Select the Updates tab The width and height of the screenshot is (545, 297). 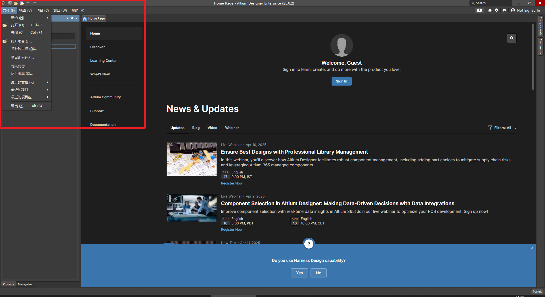tap(177, 128)
